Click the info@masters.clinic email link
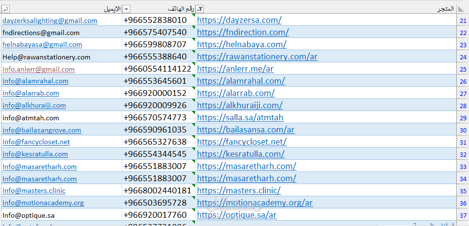This screenshot has width=469, height=226. [34, 190]
